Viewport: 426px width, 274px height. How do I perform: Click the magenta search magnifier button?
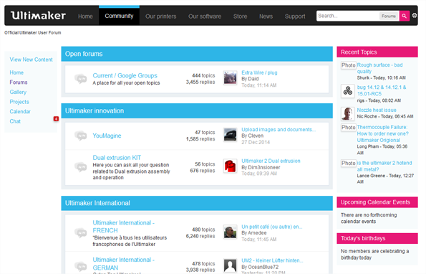[405, 16]
